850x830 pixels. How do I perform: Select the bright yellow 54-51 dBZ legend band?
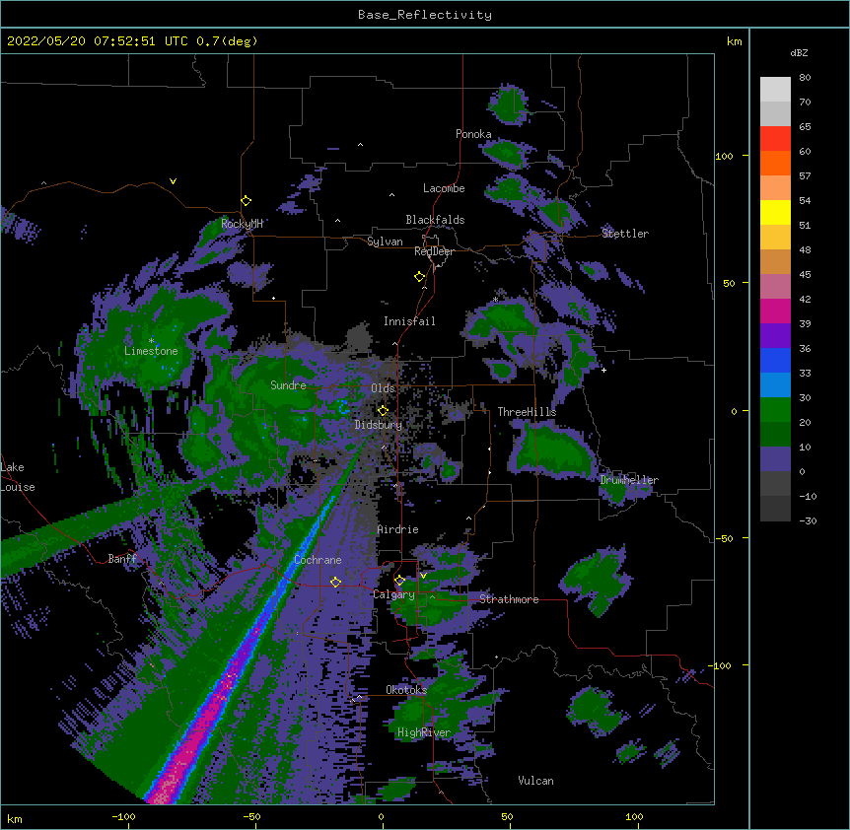coord(775,212)
